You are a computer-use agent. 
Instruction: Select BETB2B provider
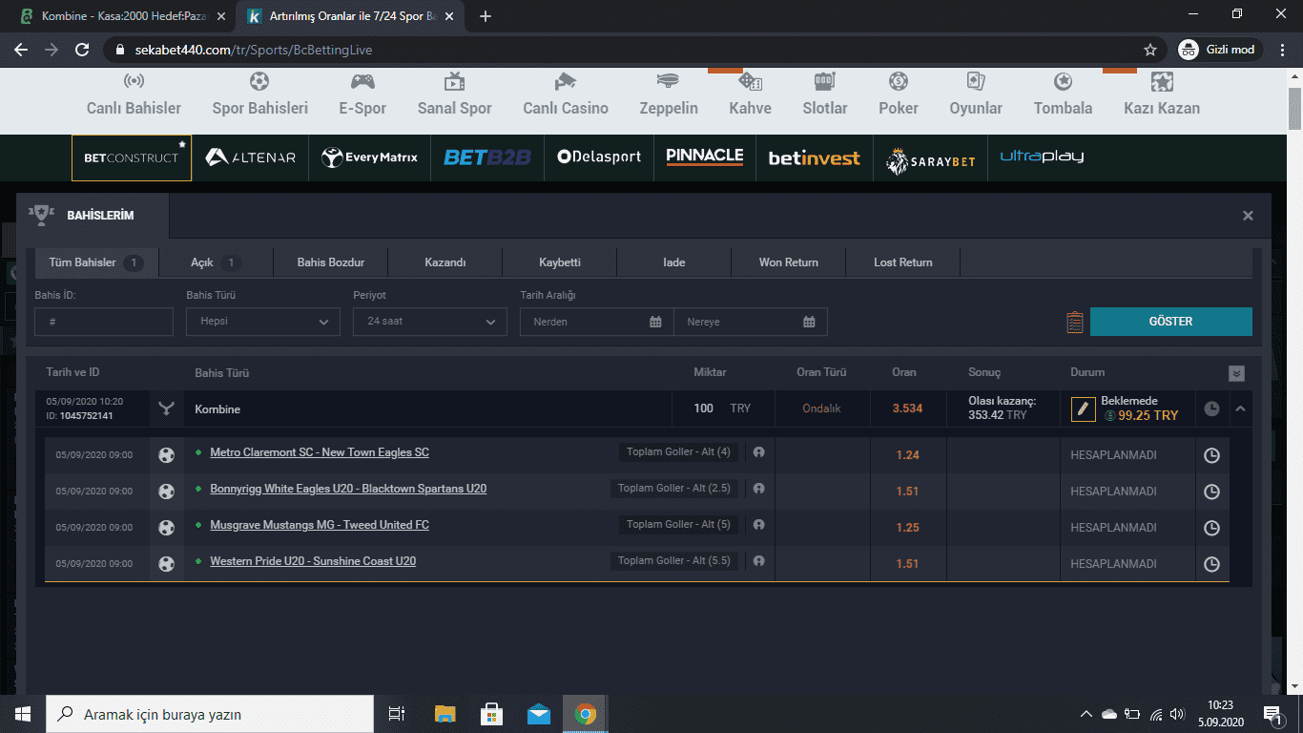487,157
